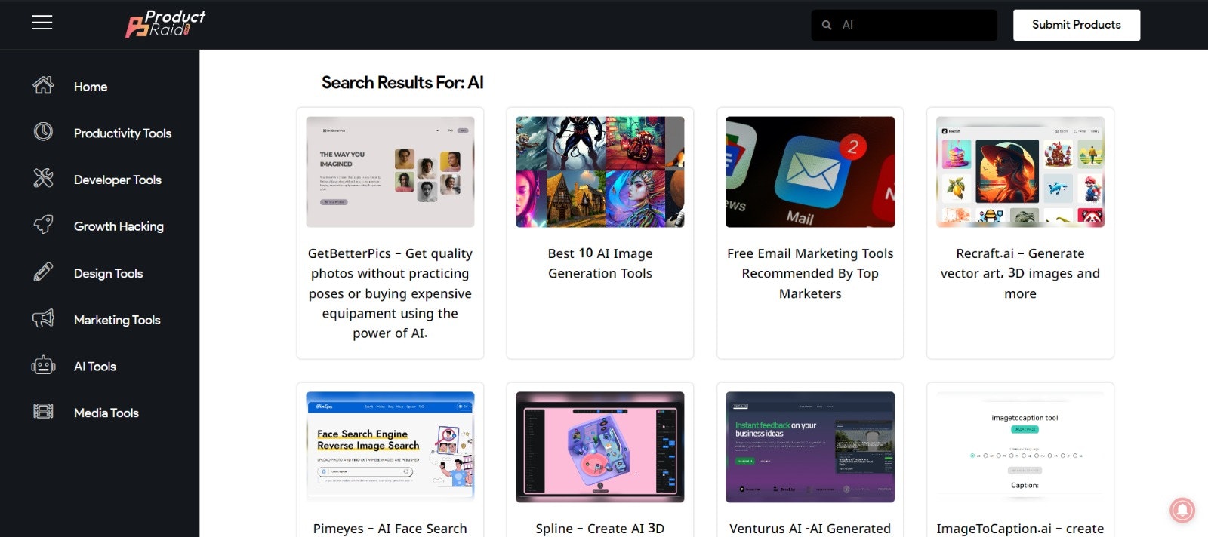
Task: Click the AI Tools robot icon
Action: 43,365
